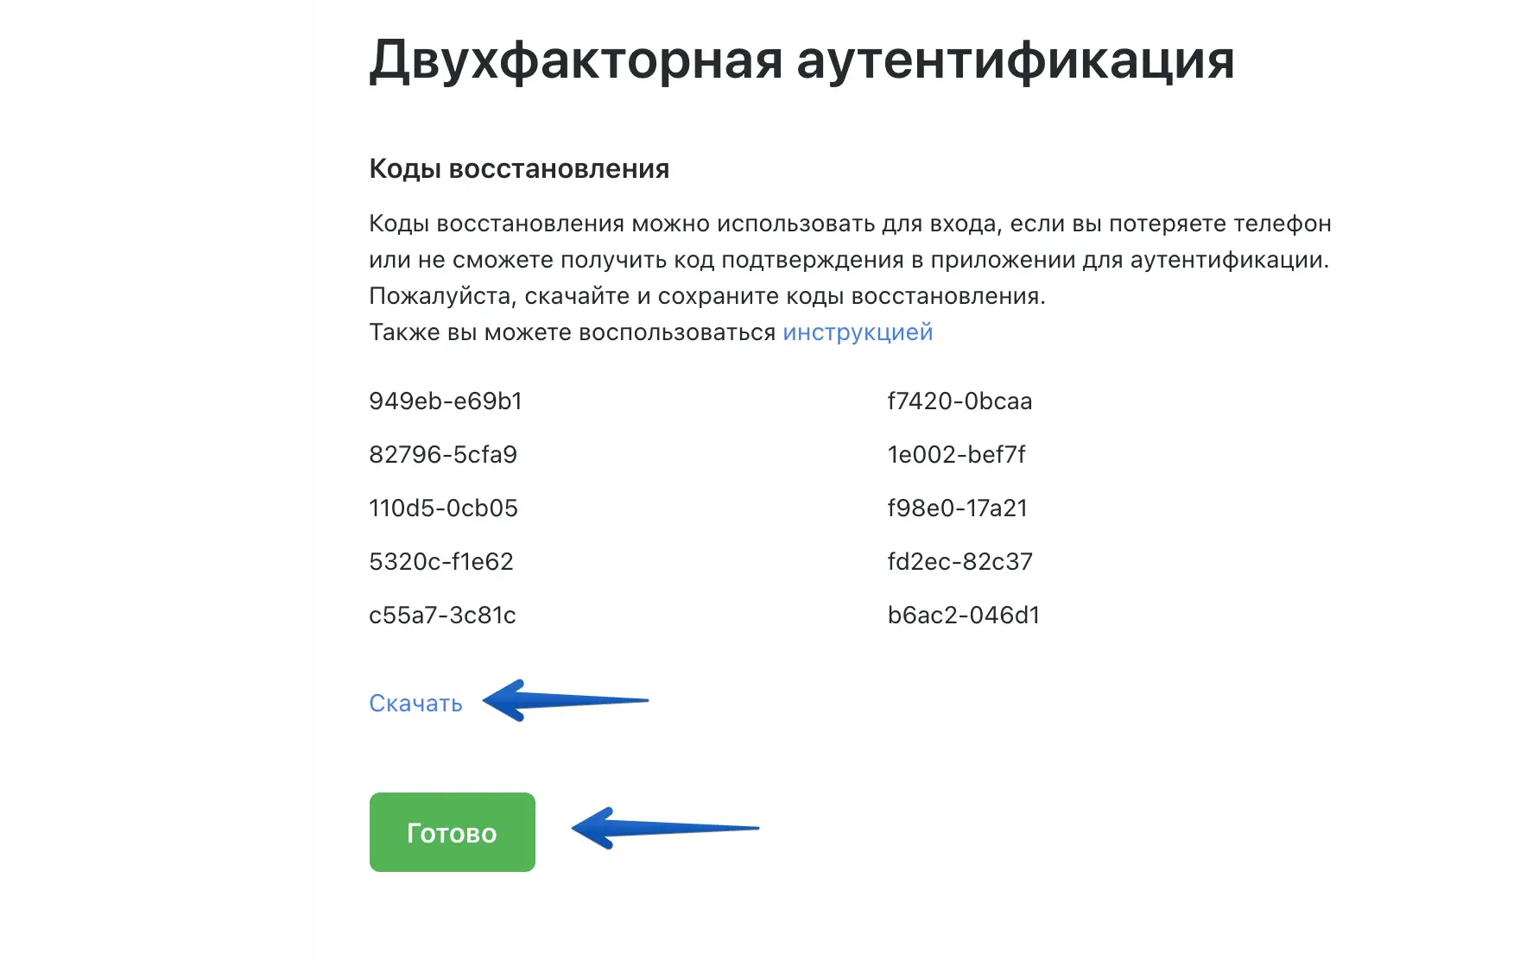The width and height of the screenshot is (1520, 960).
Task: Click the Коды восстановления subheading
Action: coord(519,168)
